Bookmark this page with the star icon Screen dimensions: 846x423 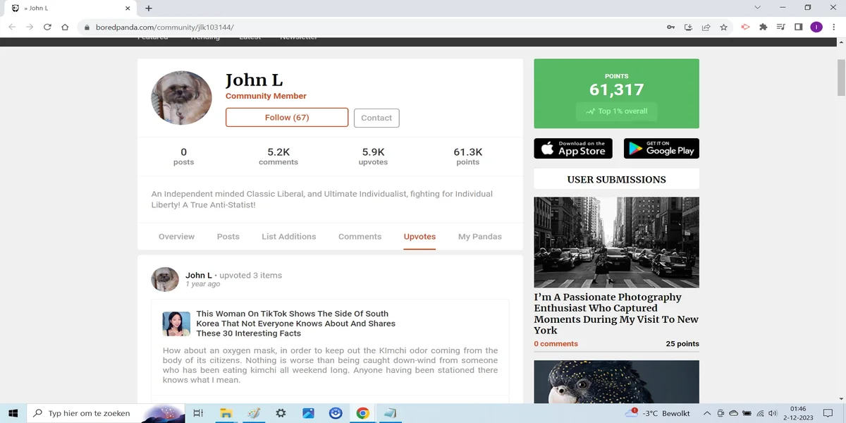pyautogui.click(x=723, y=27)
